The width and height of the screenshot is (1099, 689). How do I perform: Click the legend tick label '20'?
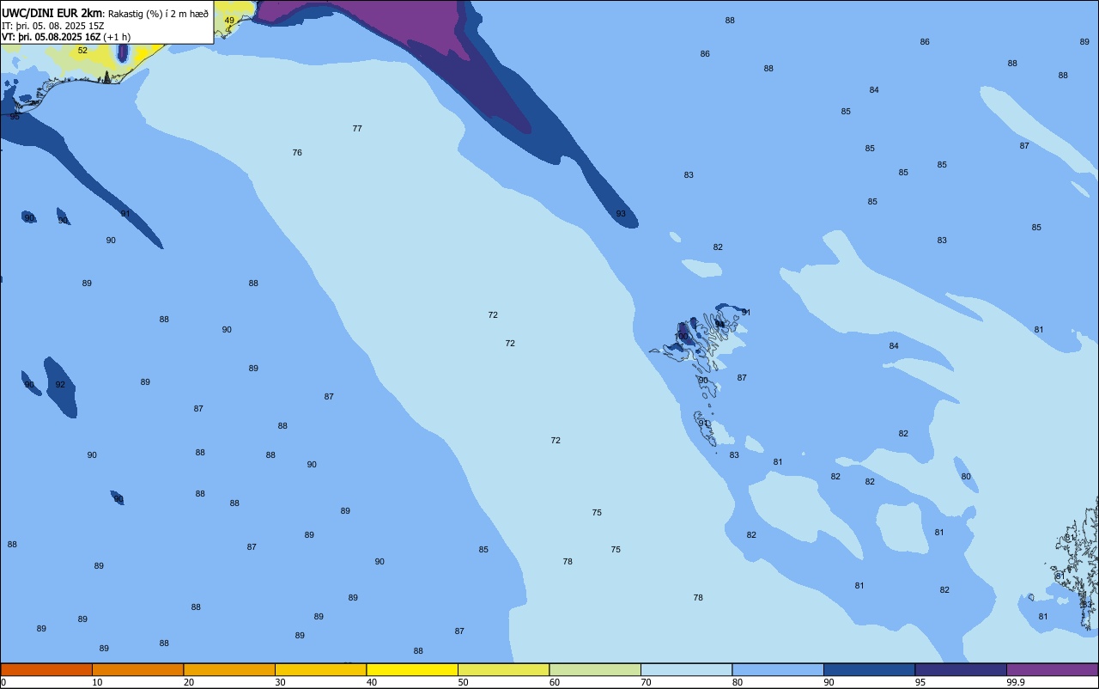(x=189, y=682)
